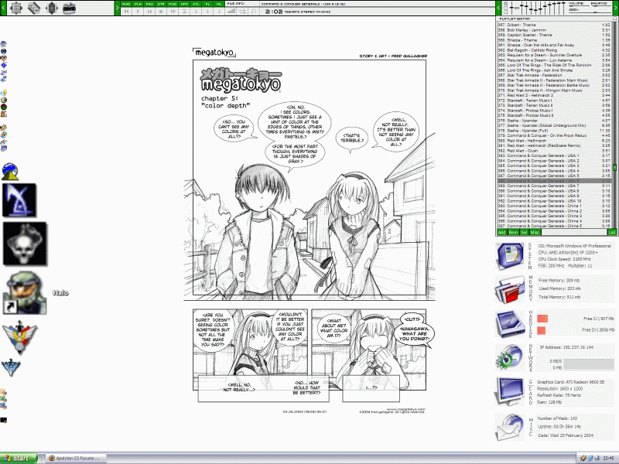619x464 pixels.
Task: Click the eject/open file button
Action: pyautogui.click(x=184, y=12)
